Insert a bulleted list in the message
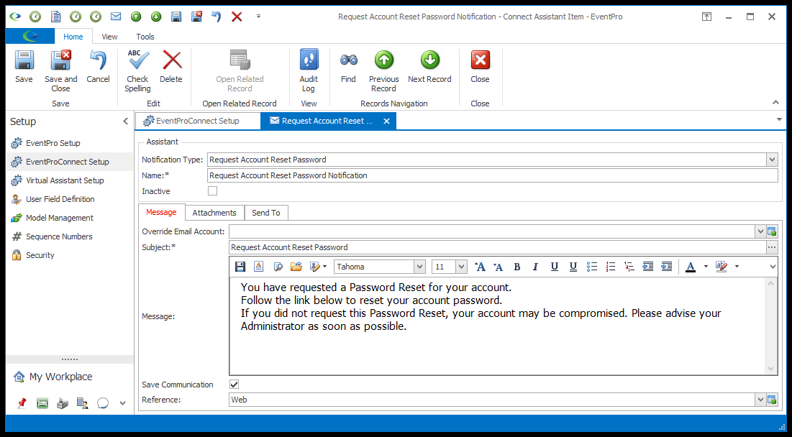792x437 pixels. (x=592, y=267)
